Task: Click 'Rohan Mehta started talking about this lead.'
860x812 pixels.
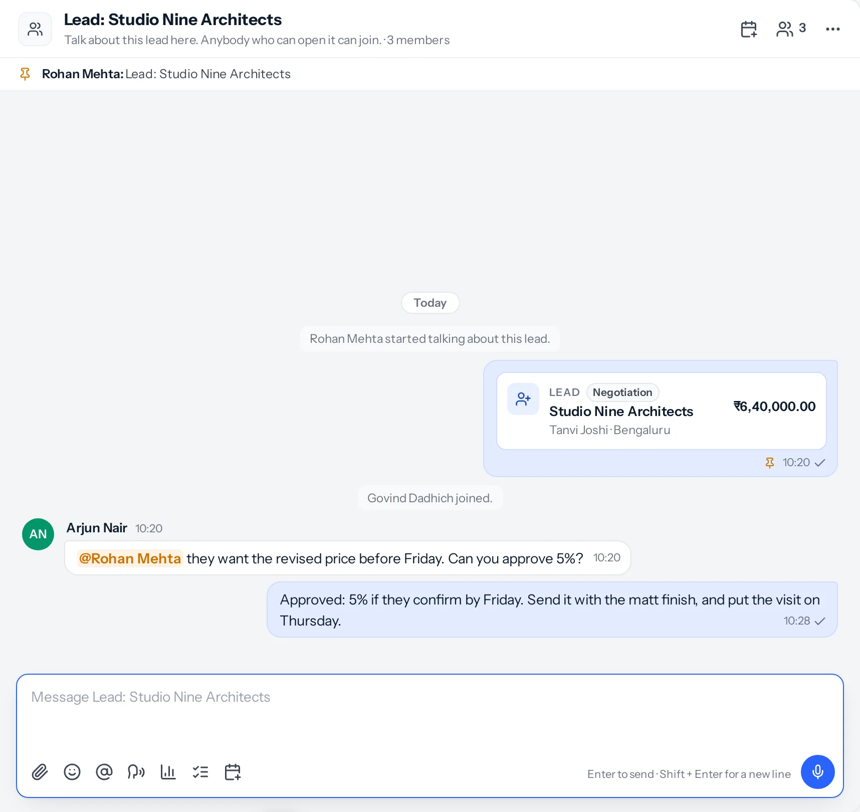Action: click(430, 339)
